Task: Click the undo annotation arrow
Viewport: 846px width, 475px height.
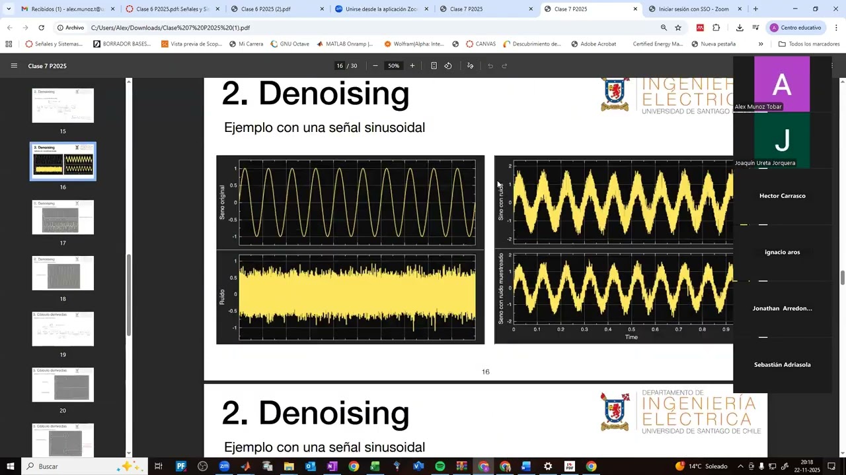Action: 490,66
